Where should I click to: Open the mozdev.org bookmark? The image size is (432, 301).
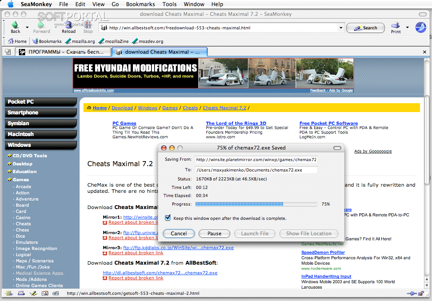[148, 41]
